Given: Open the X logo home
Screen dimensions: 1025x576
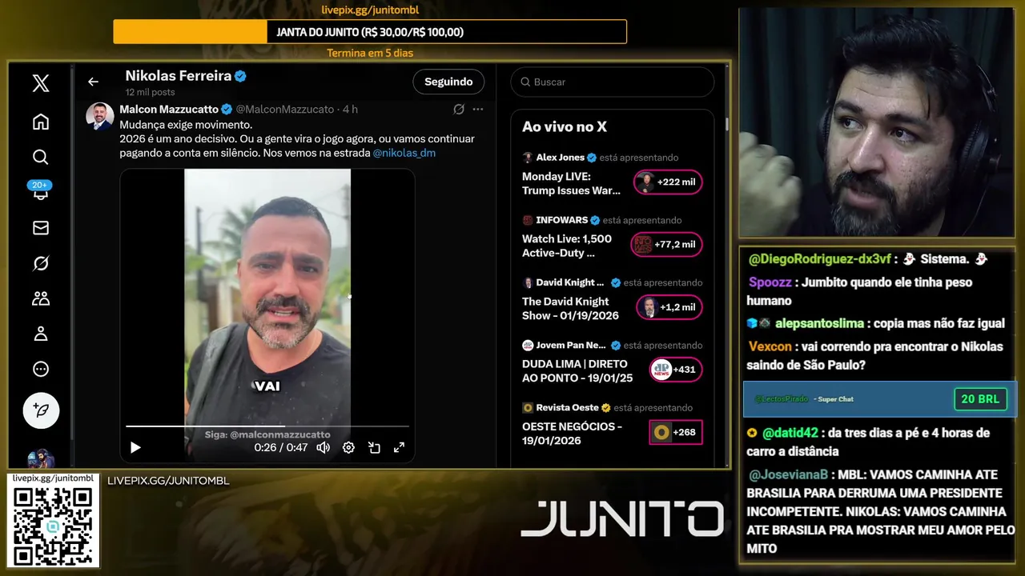Looking at the screenshot, I should coord(41,83).
